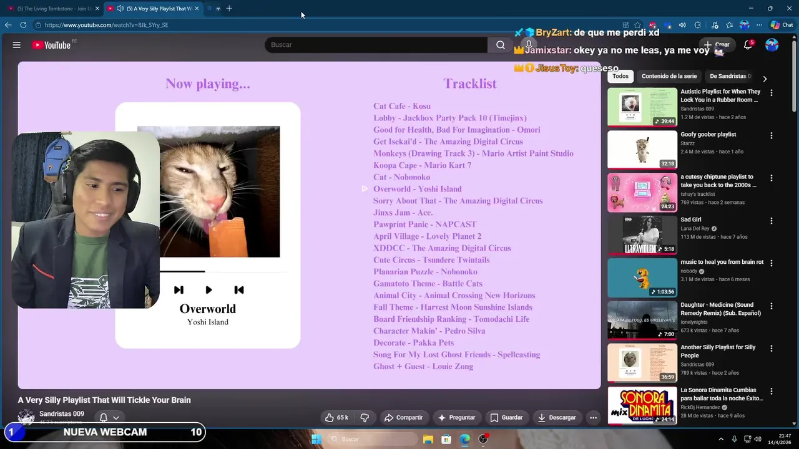Like the video with thumbs up
Viewport: 799px width, 449px height.
point(336,417)
